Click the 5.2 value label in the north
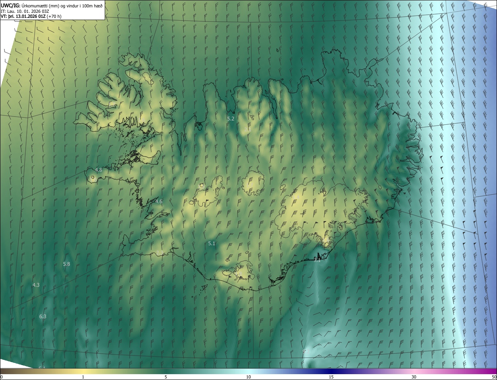This screenshot has height=380, width=497. [x=231, y=119]
